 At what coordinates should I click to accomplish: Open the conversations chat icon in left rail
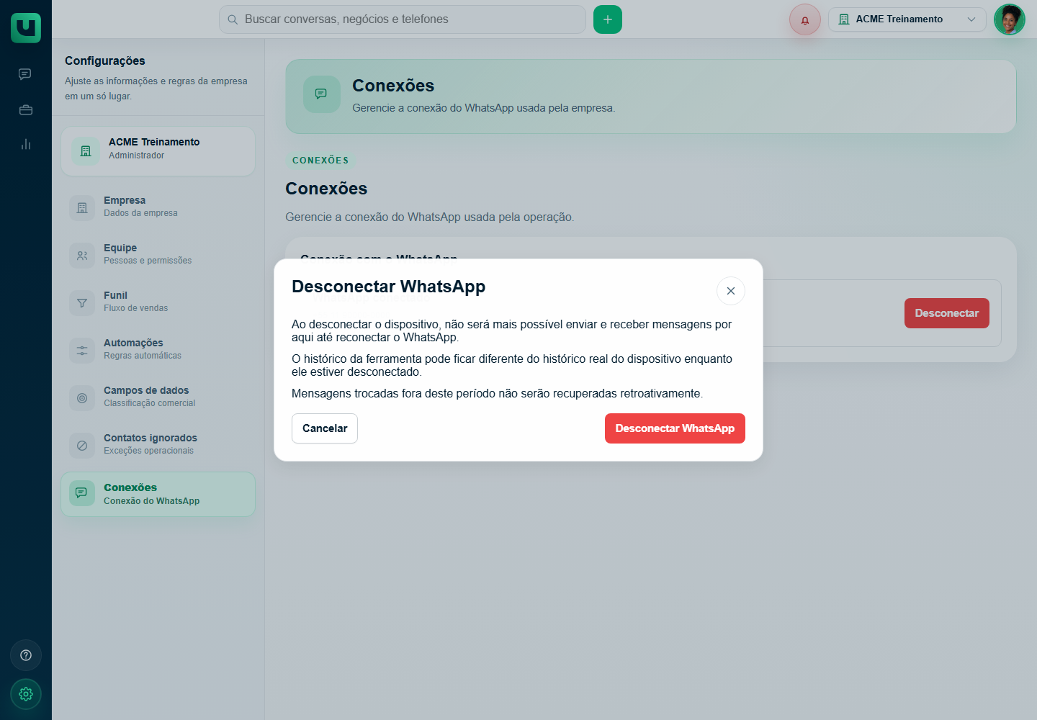click(25, 74)
